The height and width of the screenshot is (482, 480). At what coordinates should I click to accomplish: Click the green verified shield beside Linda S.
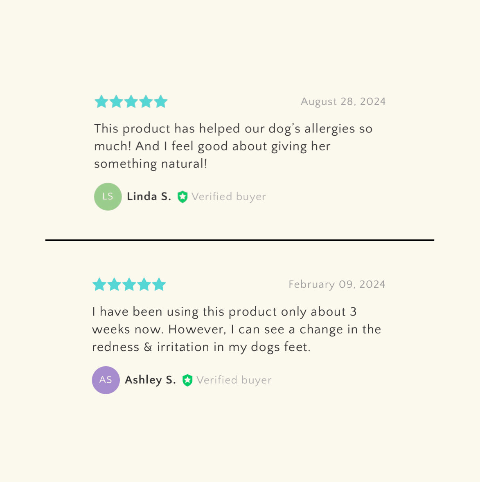[183, 197]
